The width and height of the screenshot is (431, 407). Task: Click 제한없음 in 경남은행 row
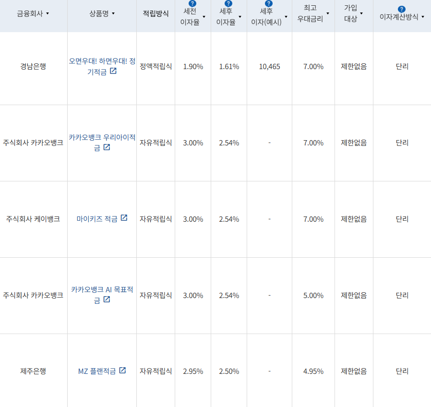pos(354,66)
